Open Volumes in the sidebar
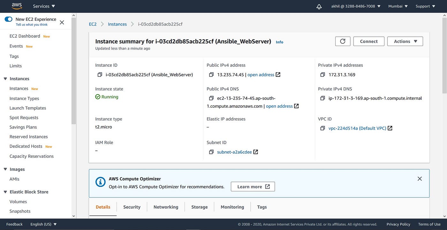Image resolution: width=447 pixels, height=230 pixels. (x=18, y=202)
